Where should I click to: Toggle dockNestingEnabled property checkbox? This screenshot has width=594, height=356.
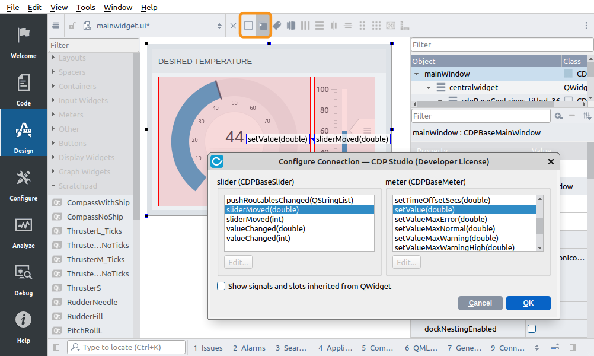point(532,329)
